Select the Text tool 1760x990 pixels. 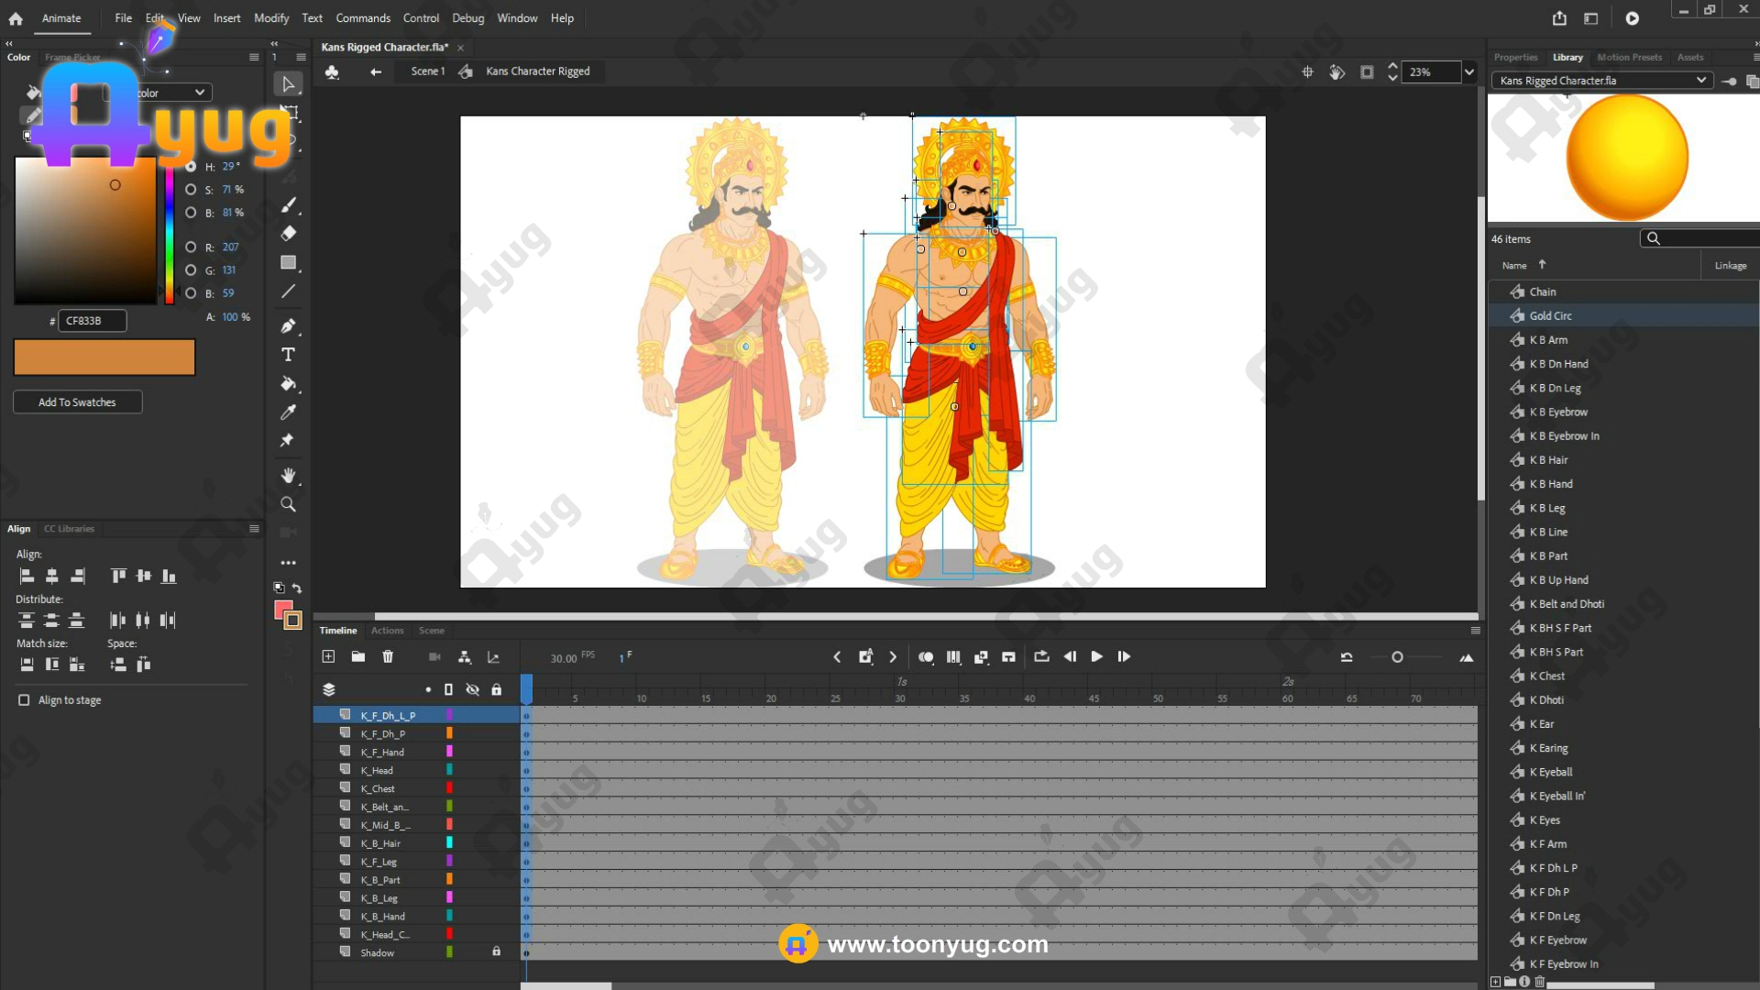click(x=288, y=355)
